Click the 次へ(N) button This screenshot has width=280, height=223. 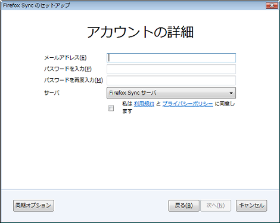(x=216, y=206)
